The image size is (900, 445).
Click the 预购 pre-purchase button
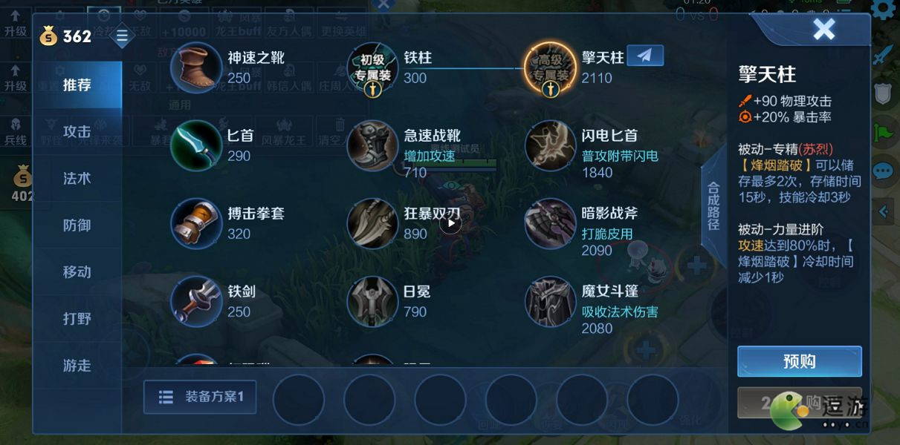(x=800, y=361)
